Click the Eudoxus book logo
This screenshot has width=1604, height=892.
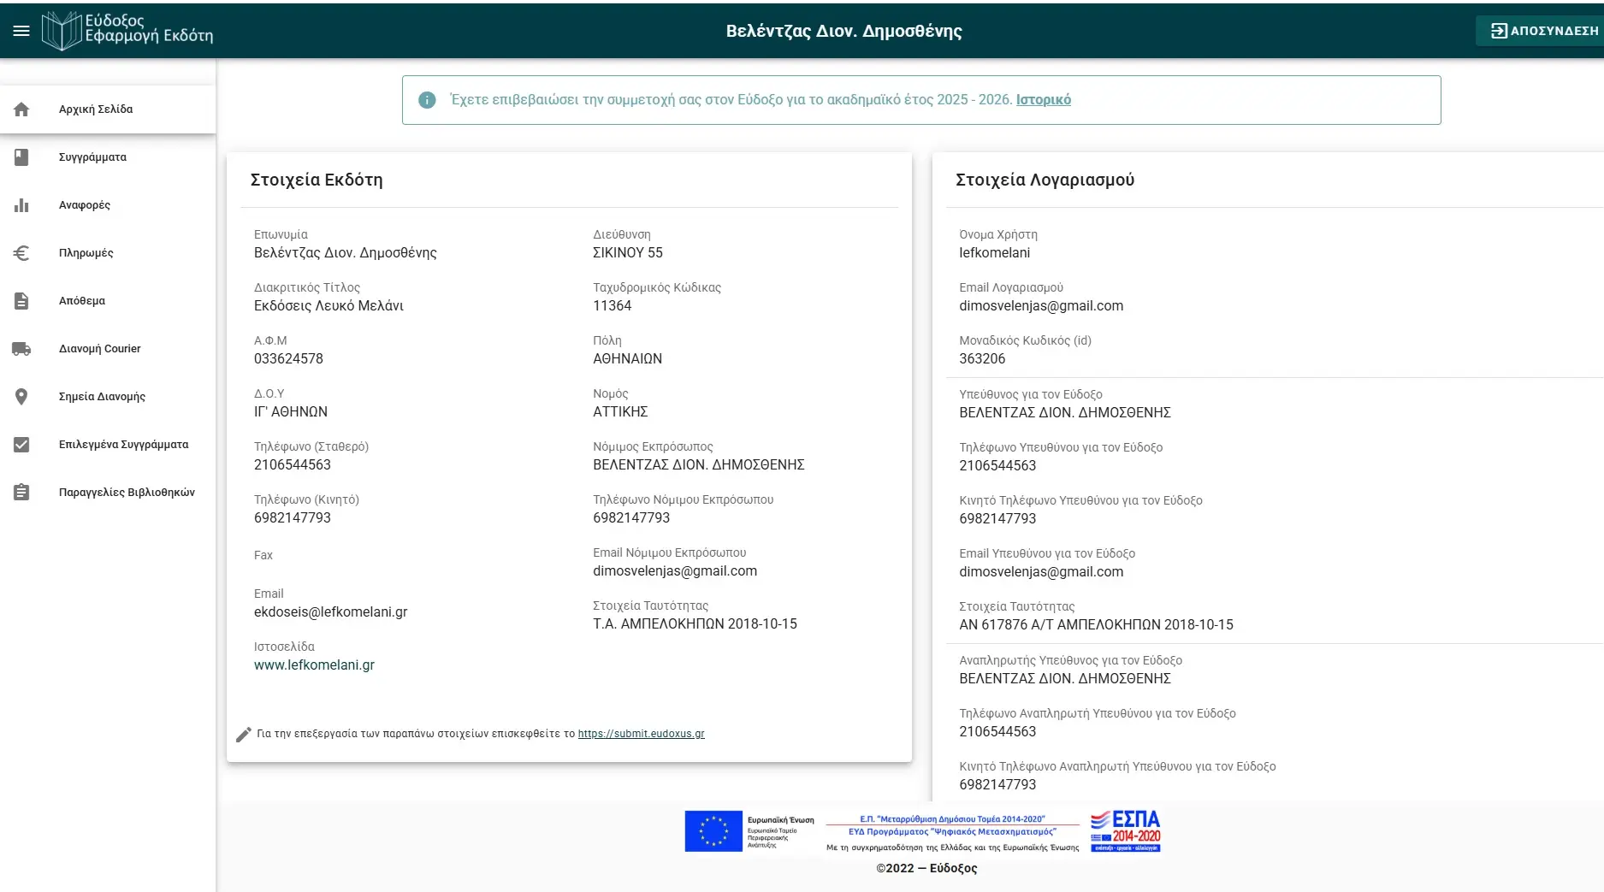pos(62,31)
